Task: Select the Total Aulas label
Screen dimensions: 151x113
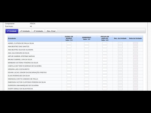Action: [x=9, y=26]
